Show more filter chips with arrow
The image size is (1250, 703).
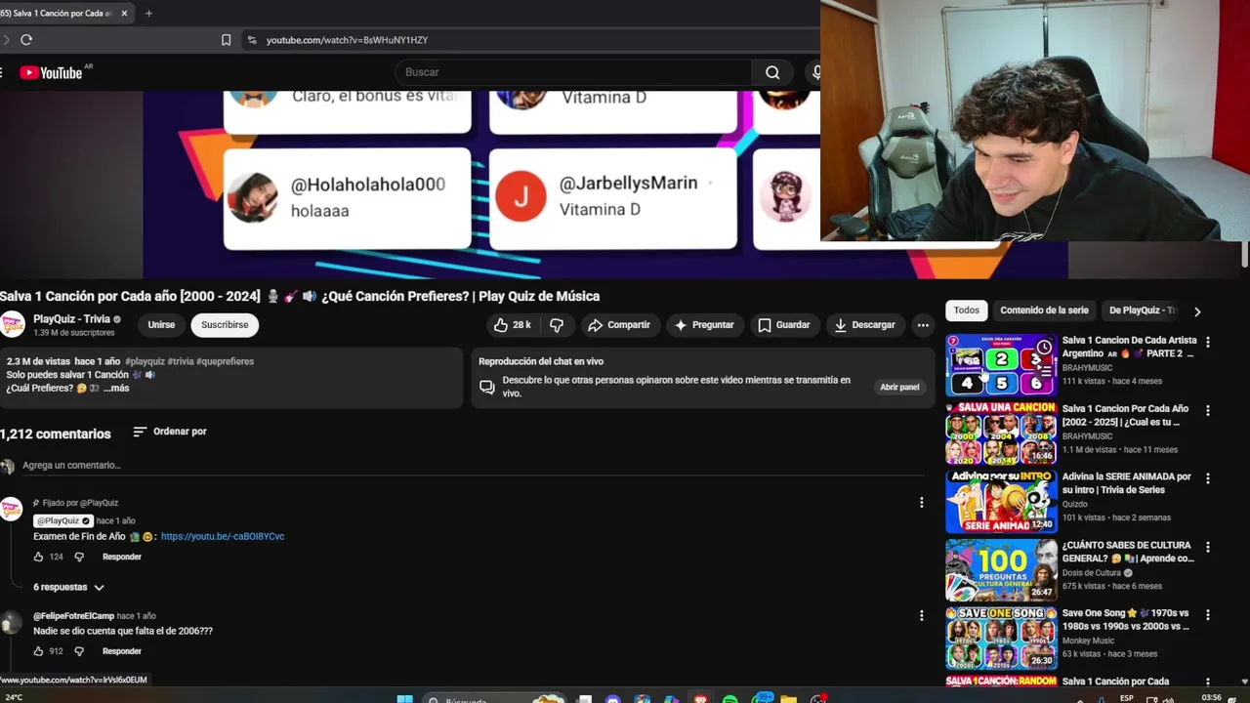coord(1197,311)
